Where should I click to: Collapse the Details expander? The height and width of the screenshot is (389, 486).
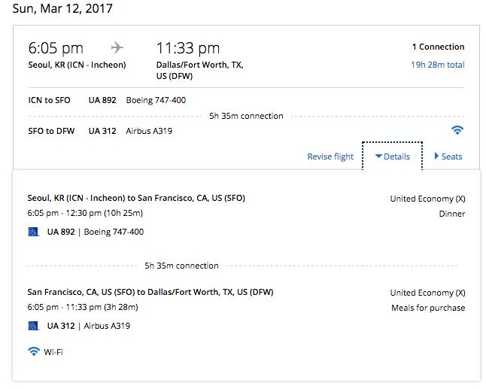[392, 157]
